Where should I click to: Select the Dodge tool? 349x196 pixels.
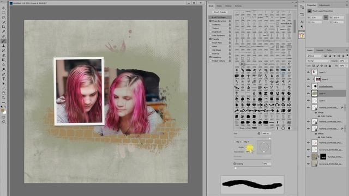pos(3,69)
